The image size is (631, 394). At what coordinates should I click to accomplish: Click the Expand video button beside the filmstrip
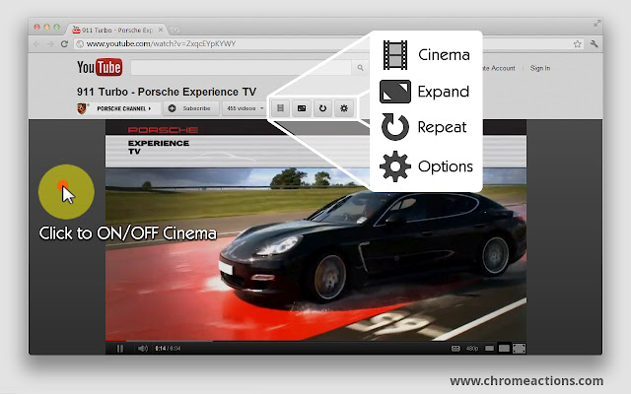tap(302, 108)
